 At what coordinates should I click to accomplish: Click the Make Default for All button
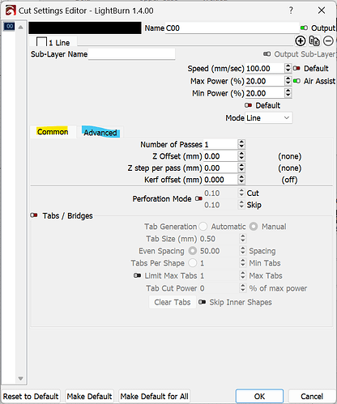pos(155,396)
